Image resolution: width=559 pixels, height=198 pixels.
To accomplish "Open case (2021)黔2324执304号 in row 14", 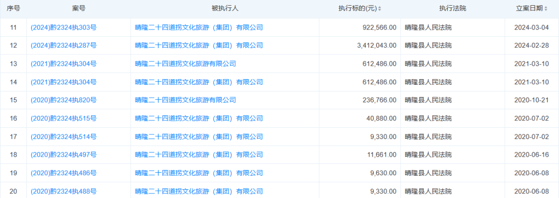I will tap(64, 82).
